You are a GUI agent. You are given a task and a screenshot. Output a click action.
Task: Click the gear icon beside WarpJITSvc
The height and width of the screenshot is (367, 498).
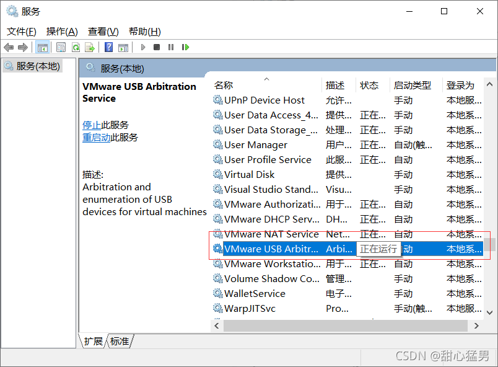pyautogui.click(x=217, y=308)
